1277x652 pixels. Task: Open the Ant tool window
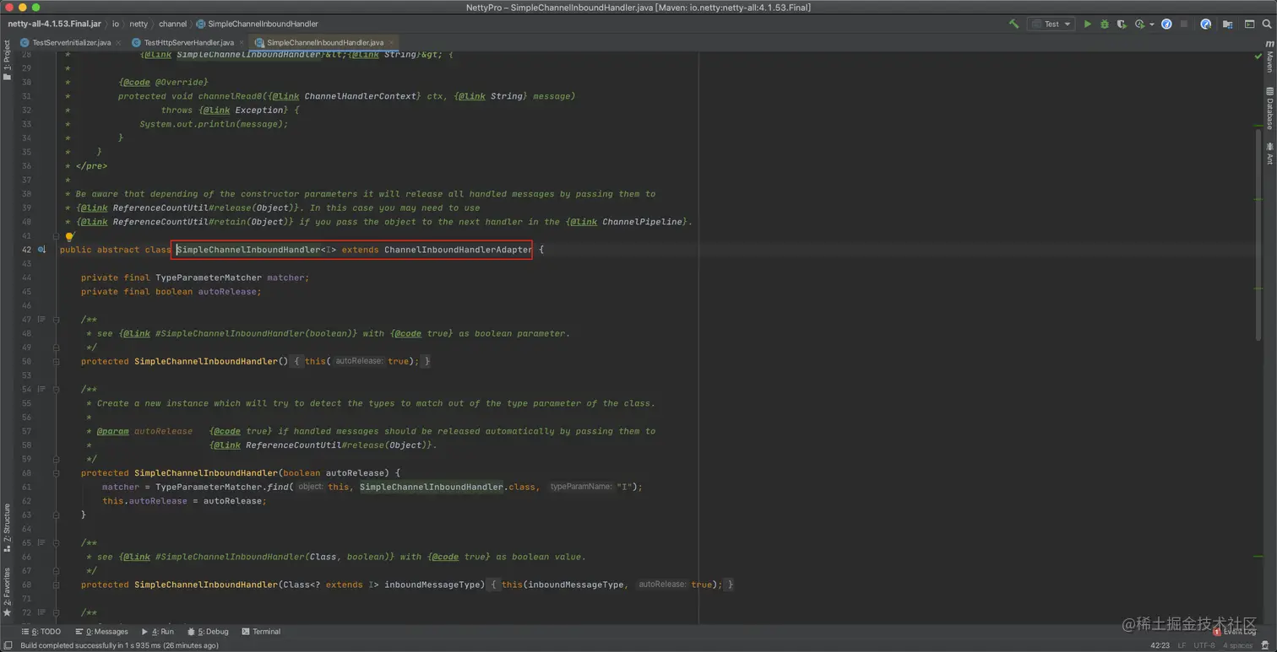point(1269,153)
